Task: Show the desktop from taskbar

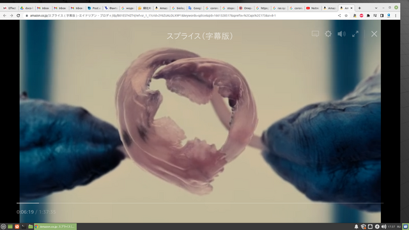Action: pyautogui.click(x=10, y=227)
